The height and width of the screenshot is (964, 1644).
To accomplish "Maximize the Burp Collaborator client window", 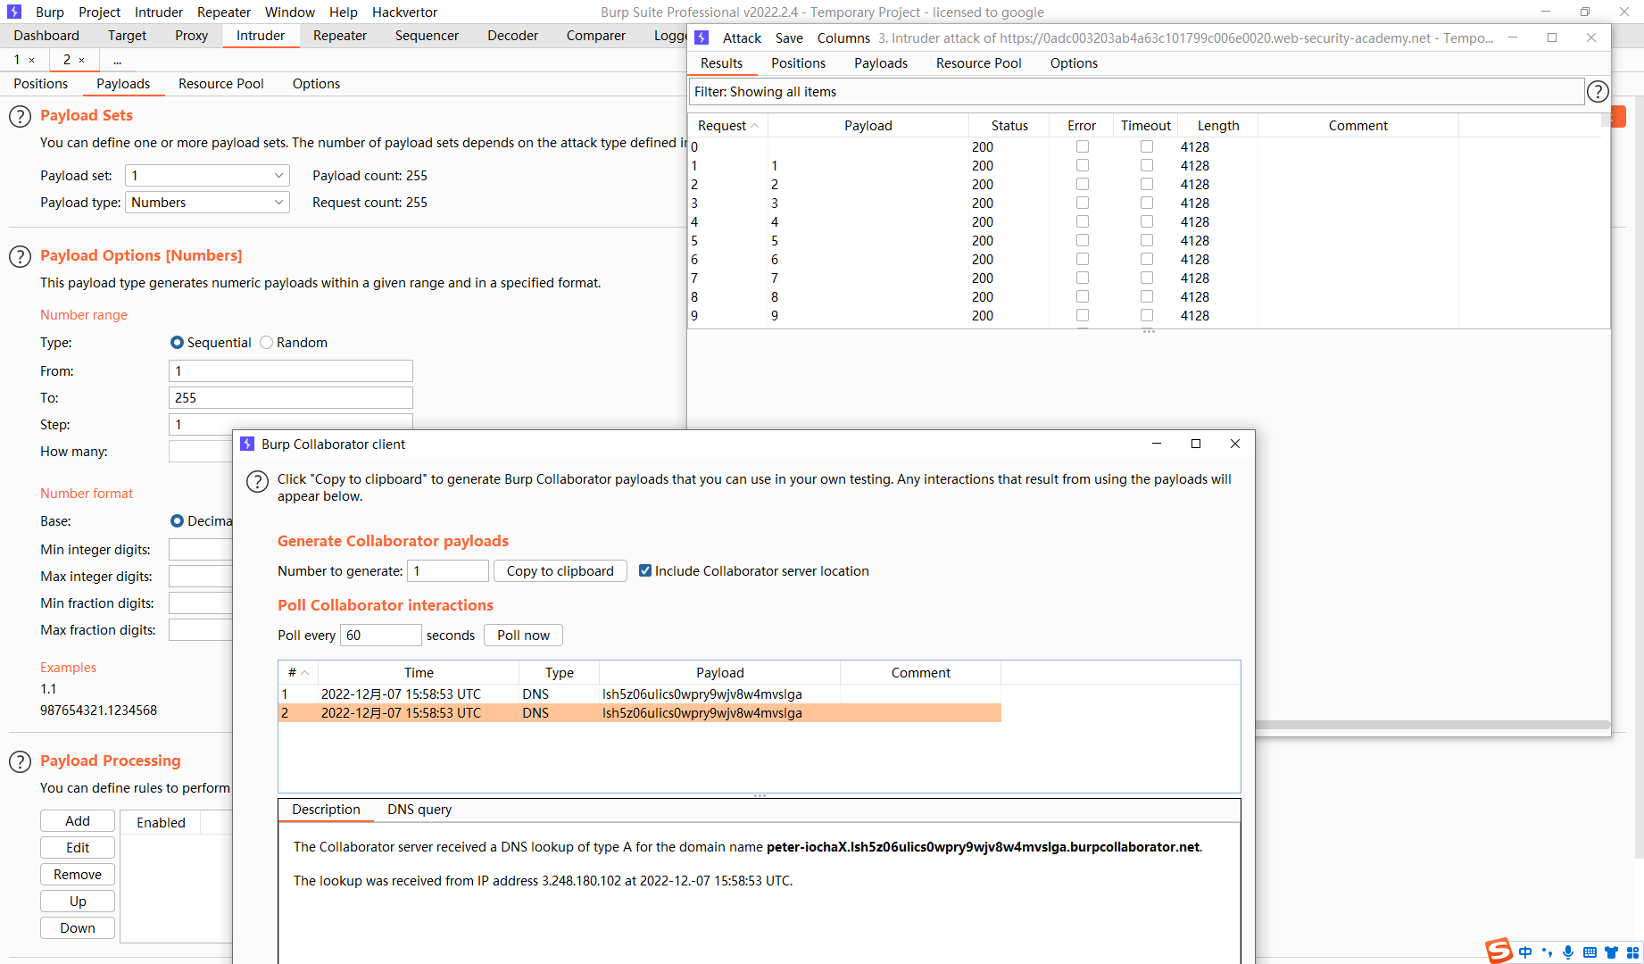I will coord(1196,444).
